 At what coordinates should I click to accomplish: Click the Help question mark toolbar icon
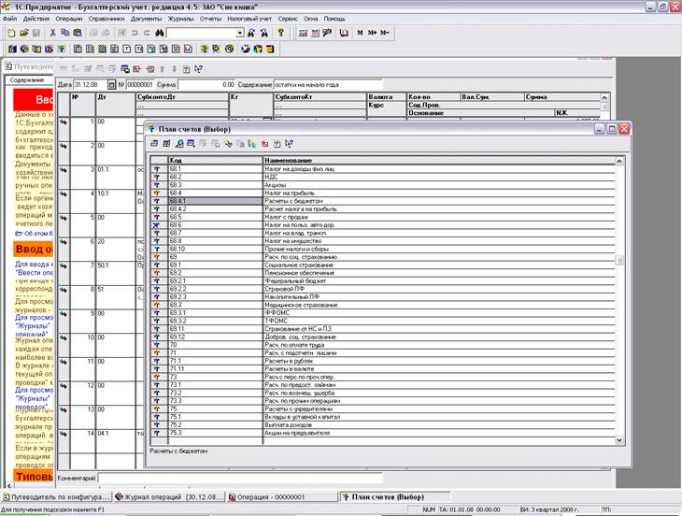(280, 33)
